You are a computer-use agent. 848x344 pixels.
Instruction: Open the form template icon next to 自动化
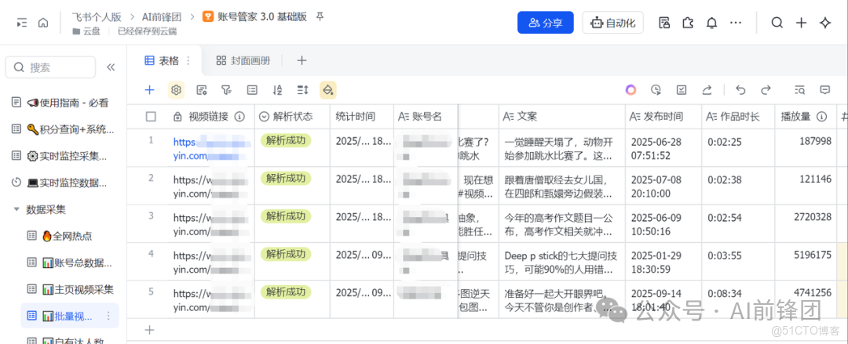click(x=664, y=23)
